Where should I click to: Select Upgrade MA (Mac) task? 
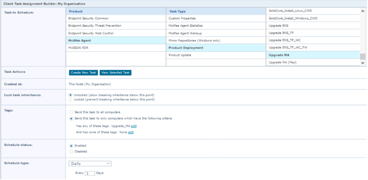[313, 62]
